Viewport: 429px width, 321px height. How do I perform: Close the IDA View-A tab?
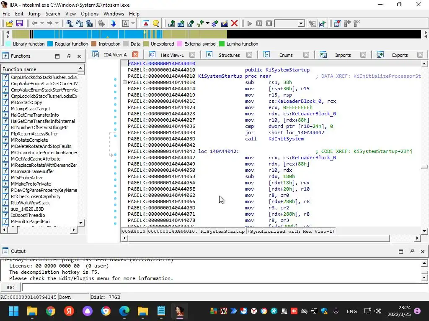(x=135, y=54)
